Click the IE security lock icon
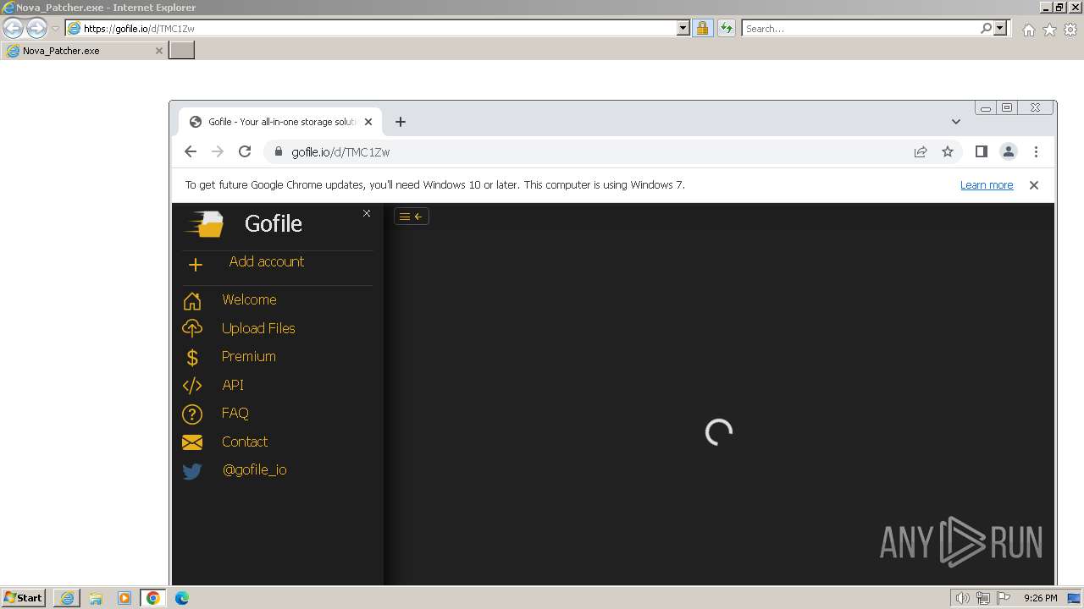 tap(702, 28)
